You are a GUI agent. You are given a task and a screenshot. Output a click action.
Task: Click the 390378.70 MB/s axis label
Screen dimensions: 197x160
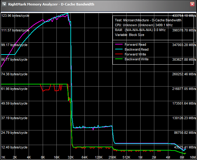184,30
